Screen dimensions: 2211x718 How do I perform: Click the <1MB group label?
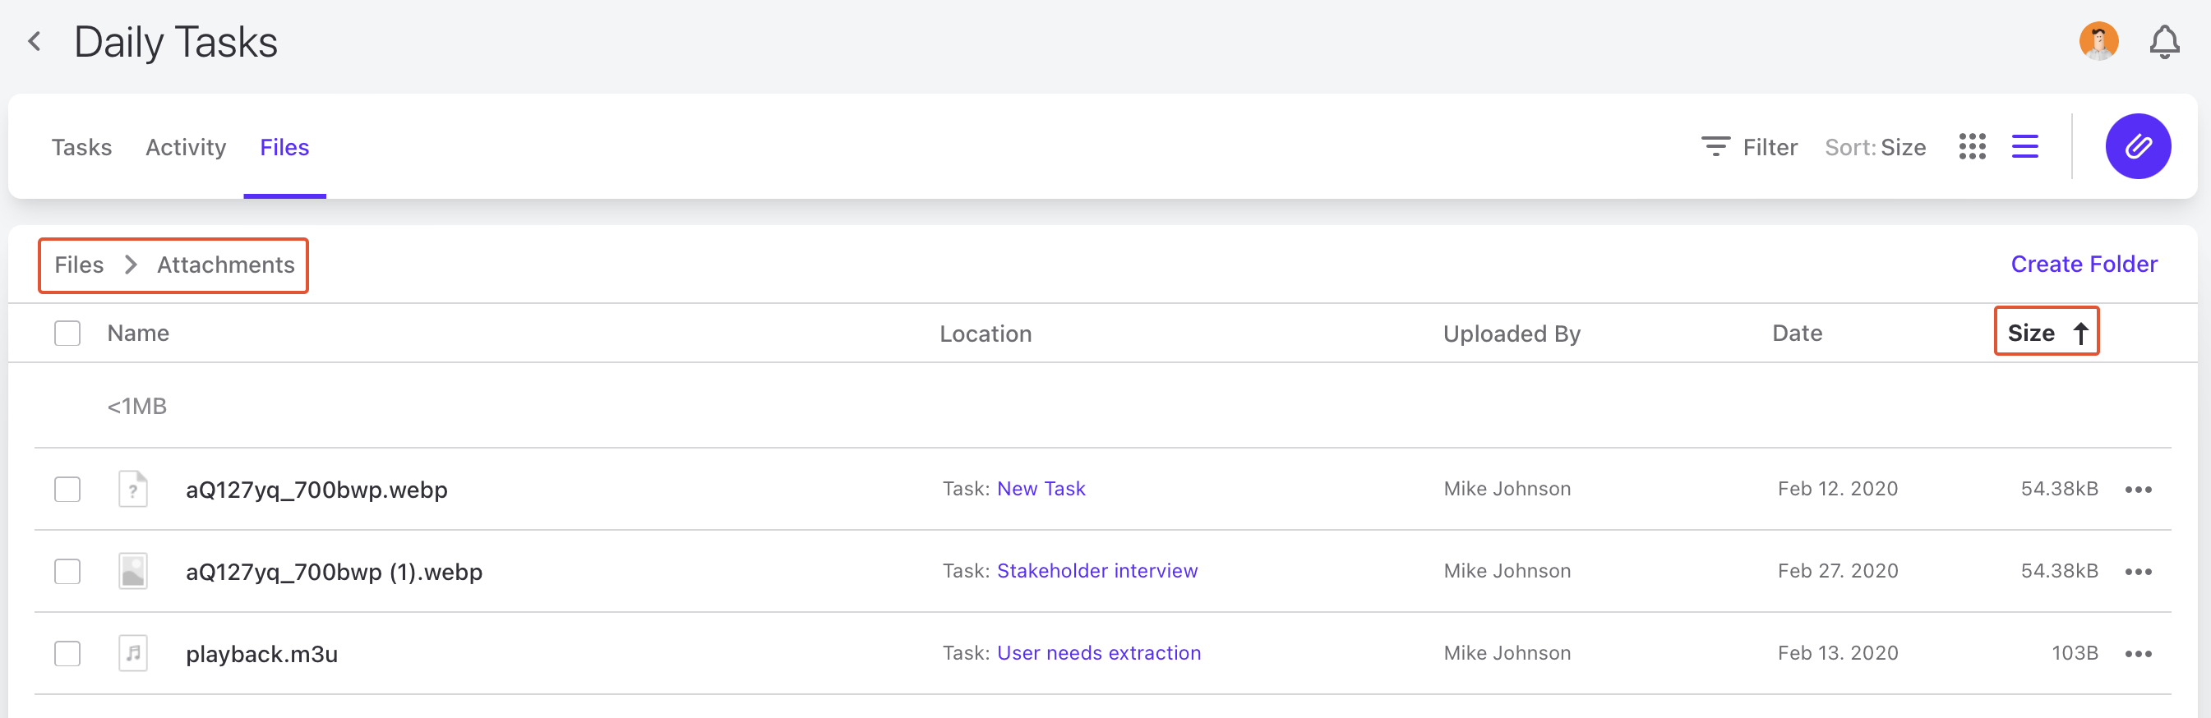click(136, 407)
